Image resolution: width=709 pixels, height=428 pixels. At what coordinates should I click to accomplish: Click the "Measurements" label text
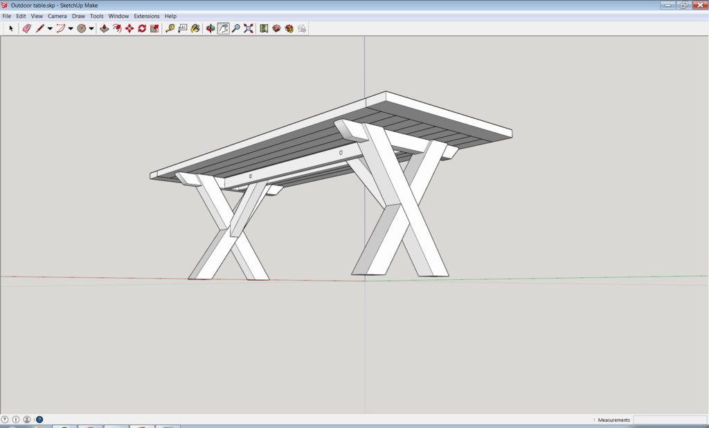point(613,420)
